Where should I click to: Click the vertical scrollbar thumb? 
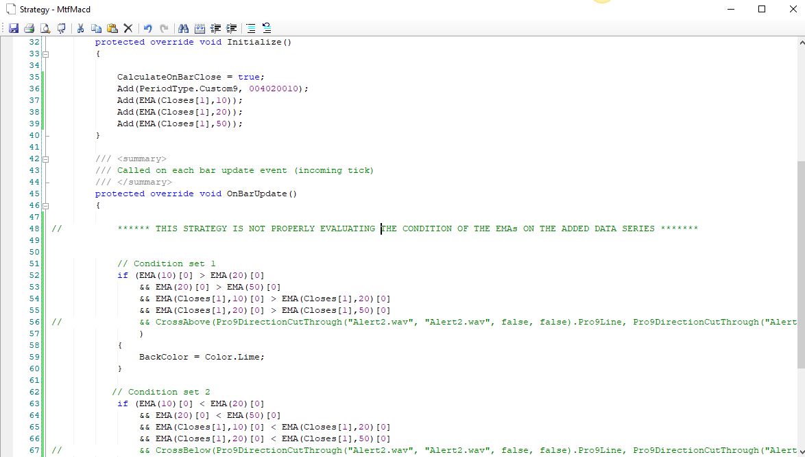(801, 264)
